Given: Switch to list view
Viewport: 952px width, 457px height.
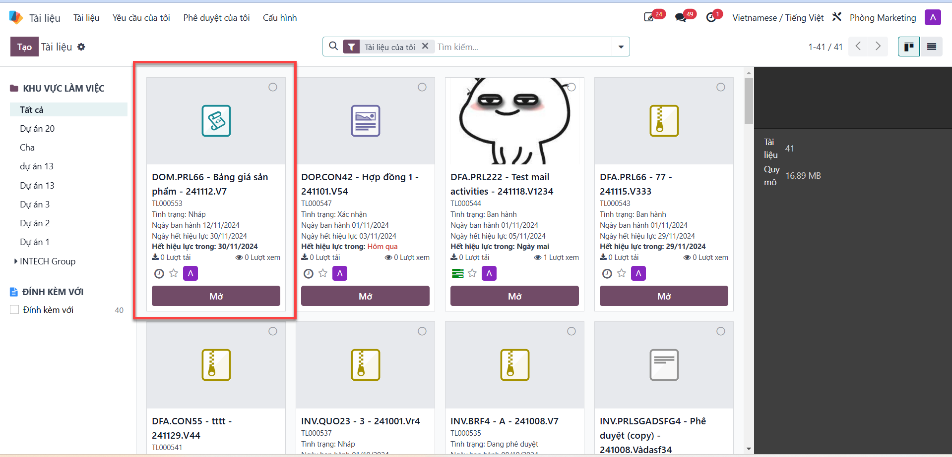Looking at the screenshot, I should 931,47.
